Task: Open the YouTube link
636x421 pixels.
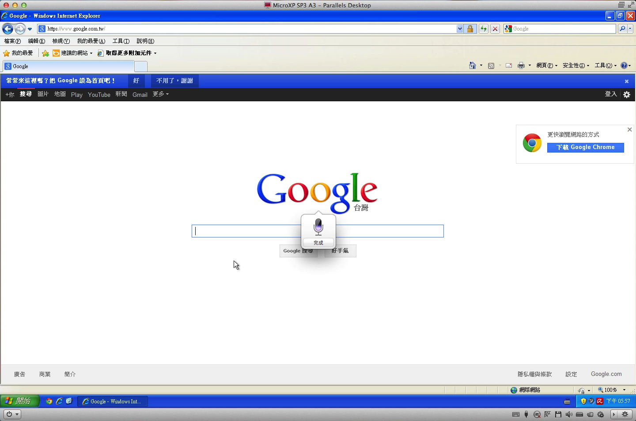Action: (x=99, y=95)
